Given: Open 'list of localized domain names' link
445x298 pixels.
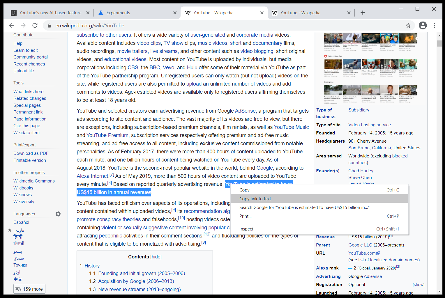Looking at the screenshot, I should point(388,260).
